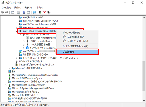The height and width of the screenshot is (107, 146).
Task: Select Microsoft Hyper-V 仮想化インフラストラクチャ ドライバー
Action: 37,82
